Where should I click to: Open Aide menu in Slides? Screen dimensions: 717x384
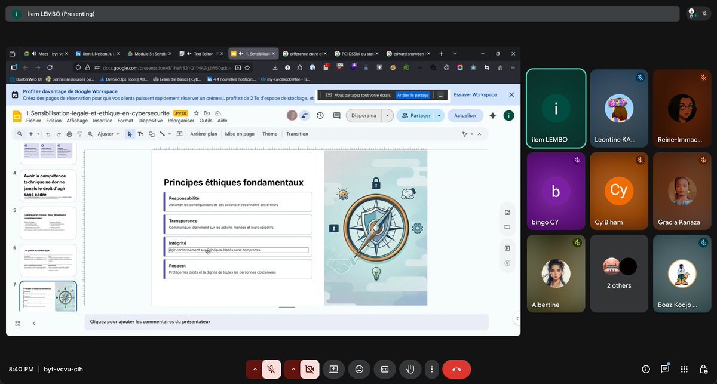(222, 121)
